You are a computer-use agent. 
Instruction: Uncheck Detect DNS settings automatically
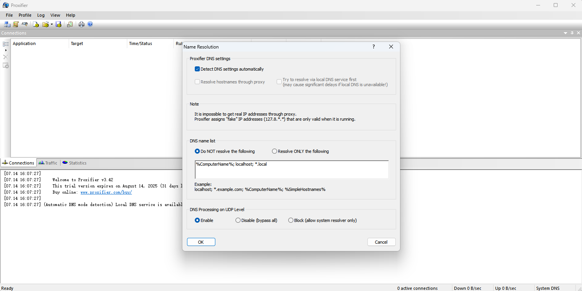tap(197, 69)
